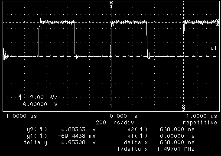Image resolution: width=221 pixels, height=156 pixels.
Task: Click the 0.00000 V offset value
Action: [40, 104]
